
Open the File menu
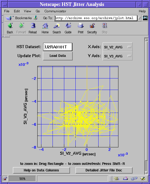(7, 11)
